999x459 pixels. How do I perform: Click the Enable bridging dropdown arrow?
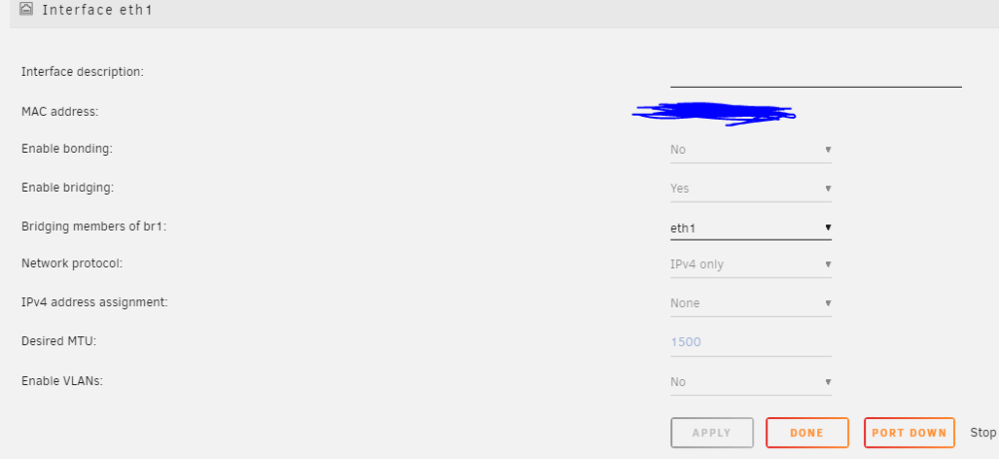pos(827,189)
